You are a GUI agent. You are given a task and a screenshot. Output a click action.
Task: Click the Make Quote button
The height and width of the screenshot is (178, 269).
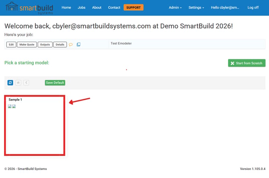pyautogui.click(x=27, y=44)
